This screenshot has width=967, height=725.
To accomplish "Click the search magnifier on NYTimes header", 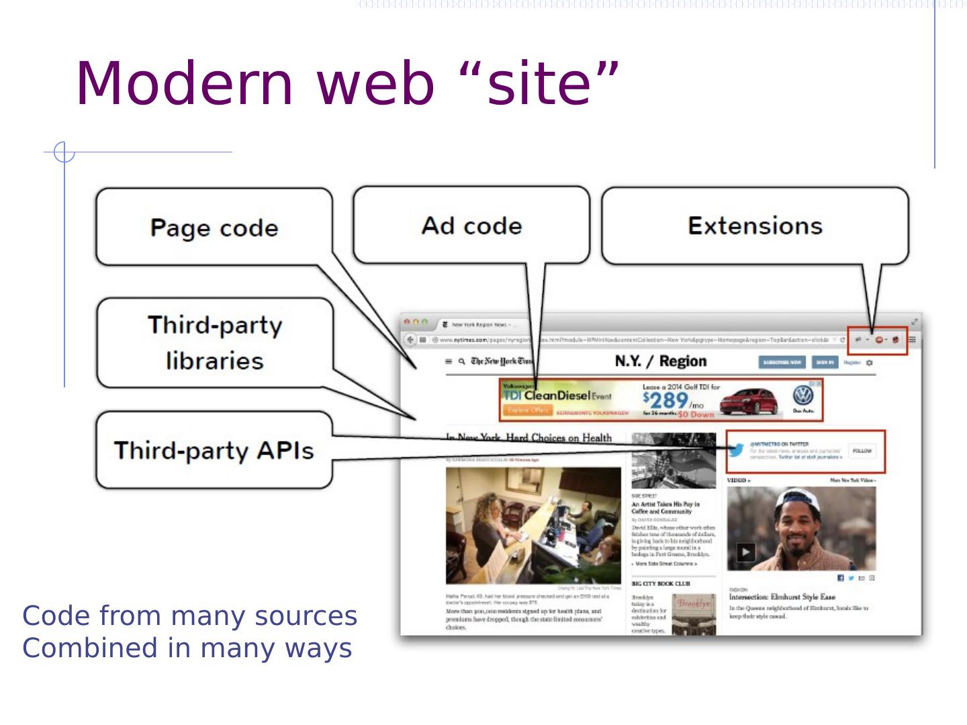I will click(x=461, y=362).
